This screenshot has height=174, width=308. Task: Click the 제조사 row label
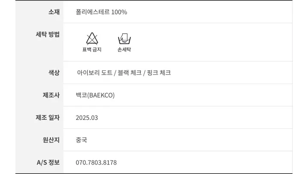(51, 95)
